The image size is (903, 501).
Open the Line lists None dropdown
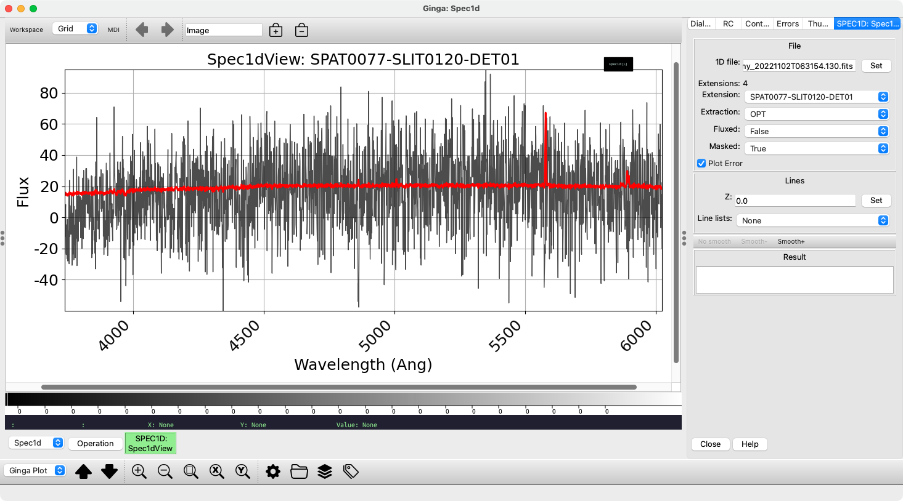812,220
